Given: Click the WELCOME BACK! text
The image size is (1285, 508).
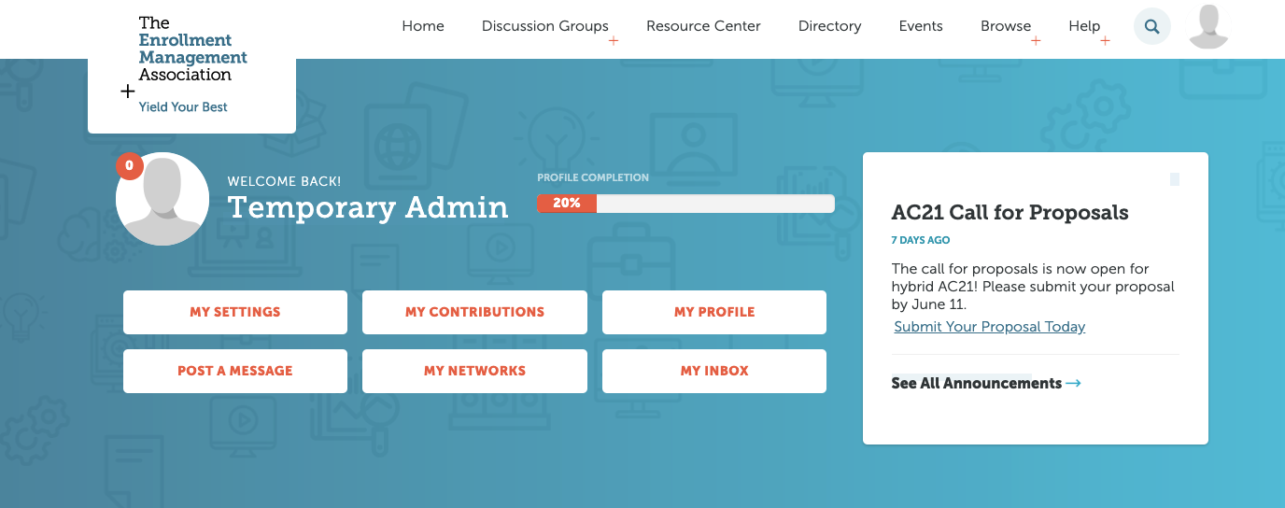Looking at the screenshot, I should click(285, 181).
